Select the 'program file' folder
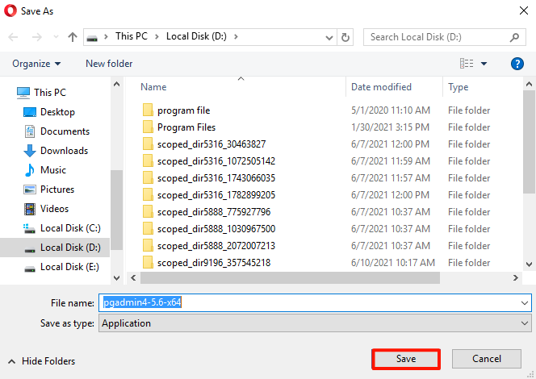This screenshot has height=379, width=536. tap(183, 110)
